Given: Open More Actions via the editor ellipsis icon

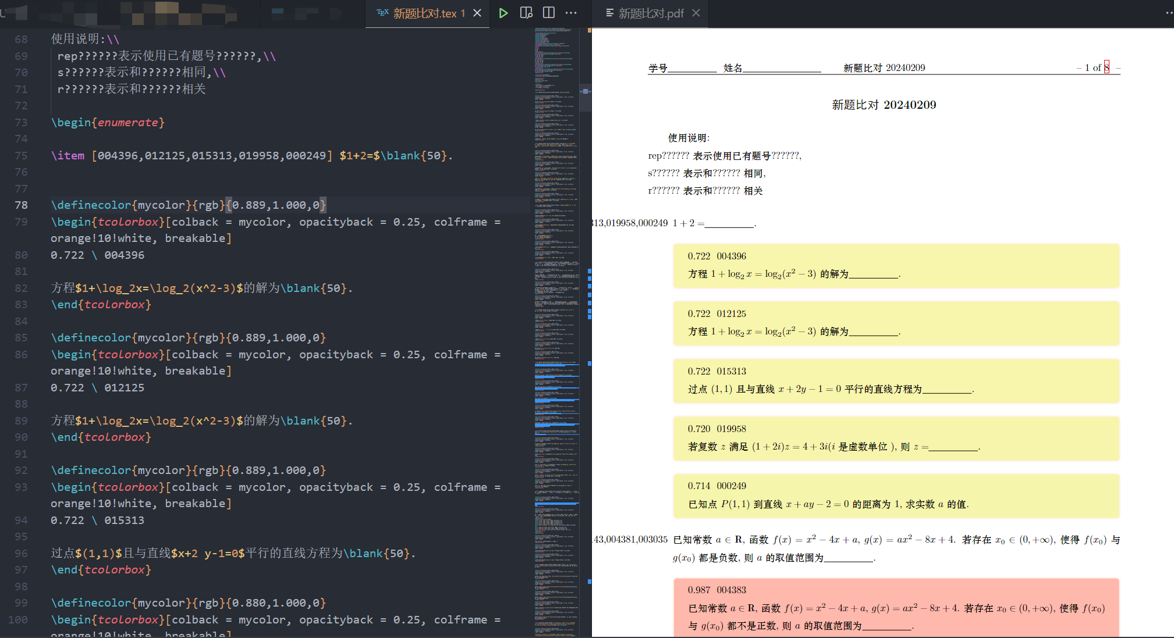Looking at the screenshot, I should click(570, 13).
